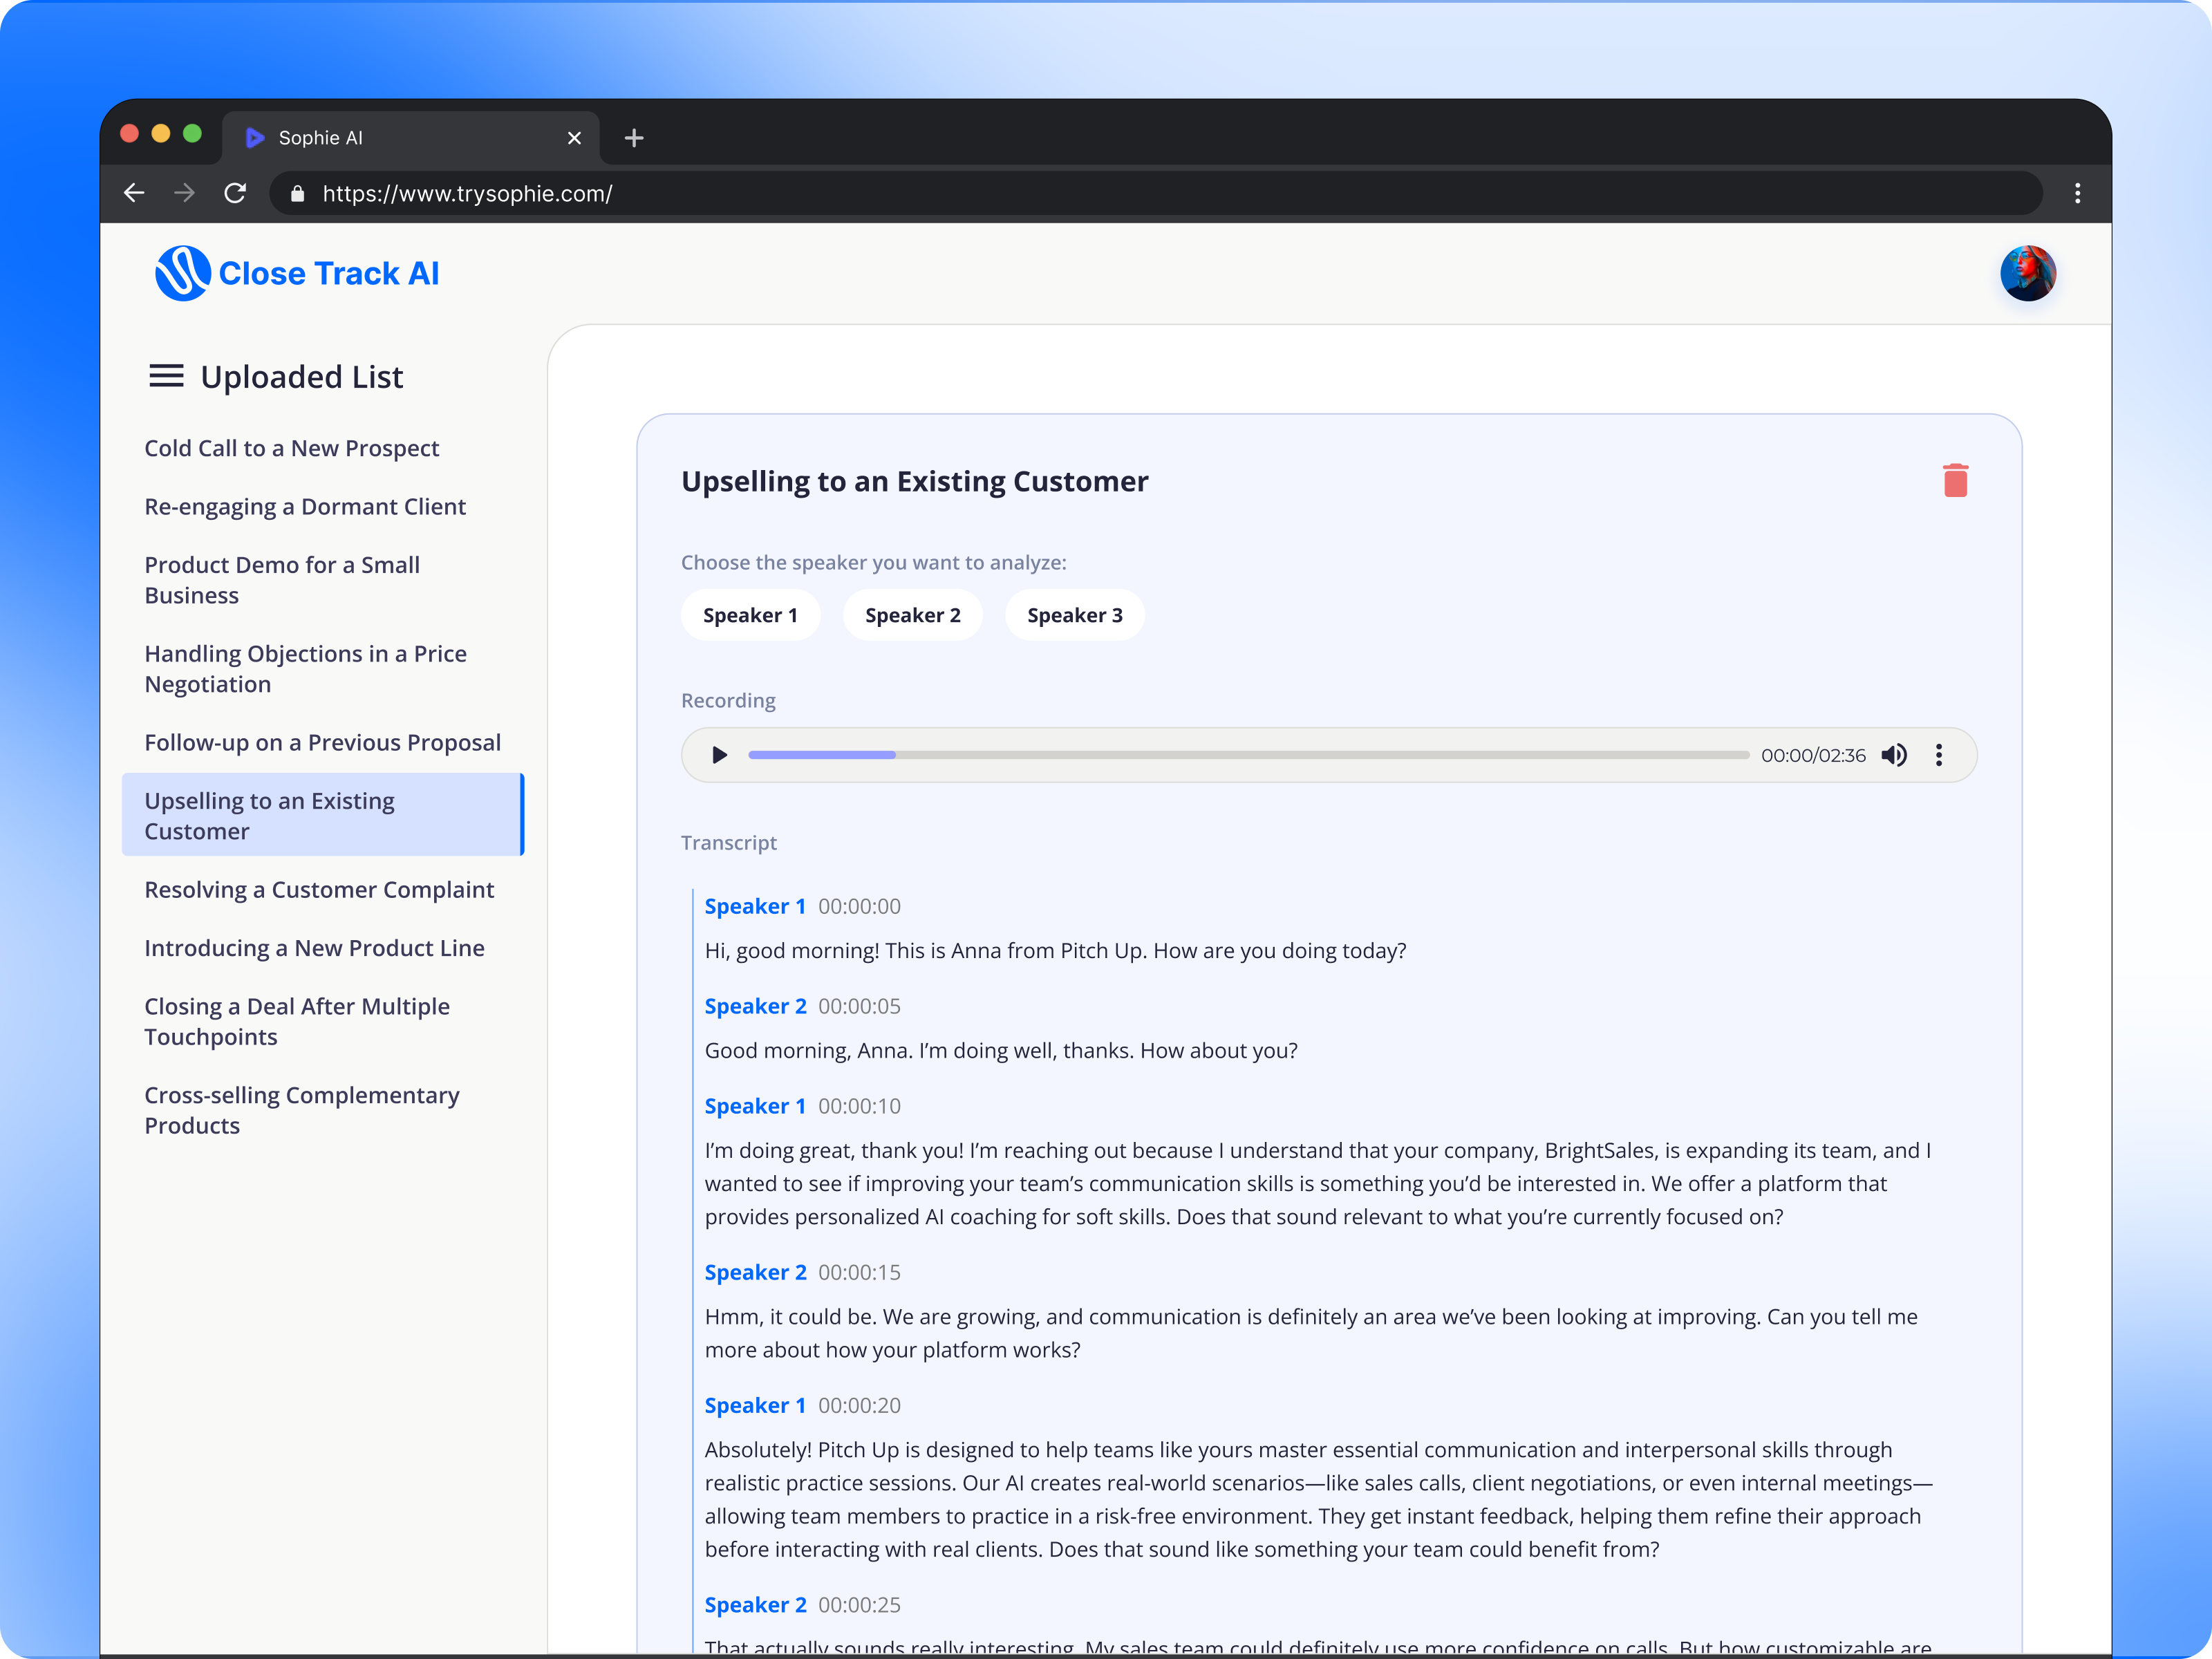Viewport: 2212px width, 1659px height.
Task: Open the audio player's three-dot options
Action: click(x=1938, y=755)
